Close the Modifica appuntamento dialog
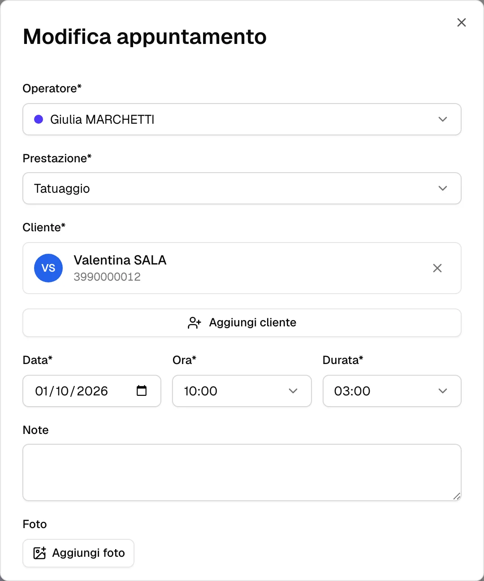This screenshot has width=484, height=581. (x=461, y=22)
